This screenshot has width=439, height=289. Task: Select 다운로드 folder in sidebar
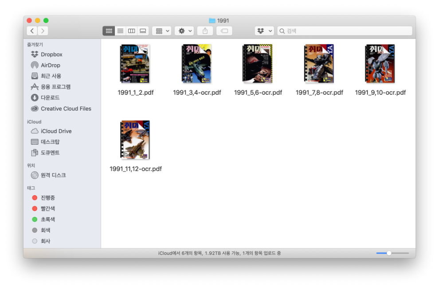(50, 97)
